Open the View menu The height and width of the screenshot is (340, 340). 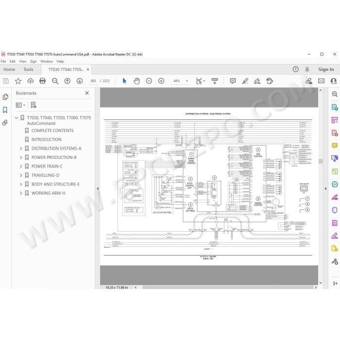[x=22, y=61]
